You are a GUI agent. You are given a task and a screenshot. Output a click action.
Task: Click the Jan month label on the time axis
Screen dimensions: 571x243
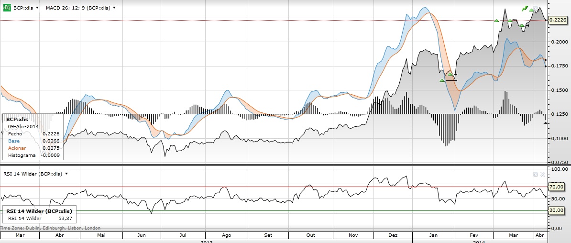pyautogui.click(x=433, y=235)
